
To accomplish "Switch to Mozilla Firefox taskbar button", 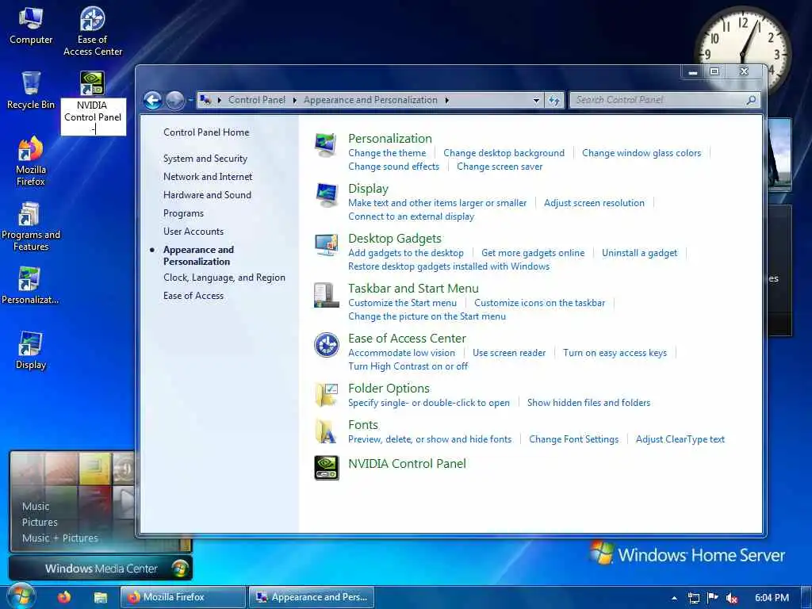I will point(183,597).
